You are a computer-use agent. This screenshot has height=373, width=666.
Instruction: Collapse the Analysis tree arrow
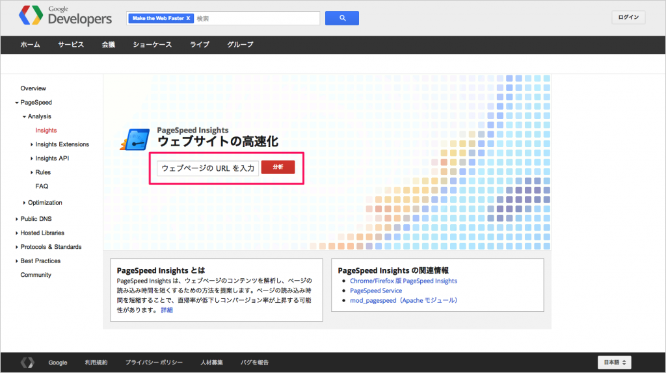click(24, 117)
